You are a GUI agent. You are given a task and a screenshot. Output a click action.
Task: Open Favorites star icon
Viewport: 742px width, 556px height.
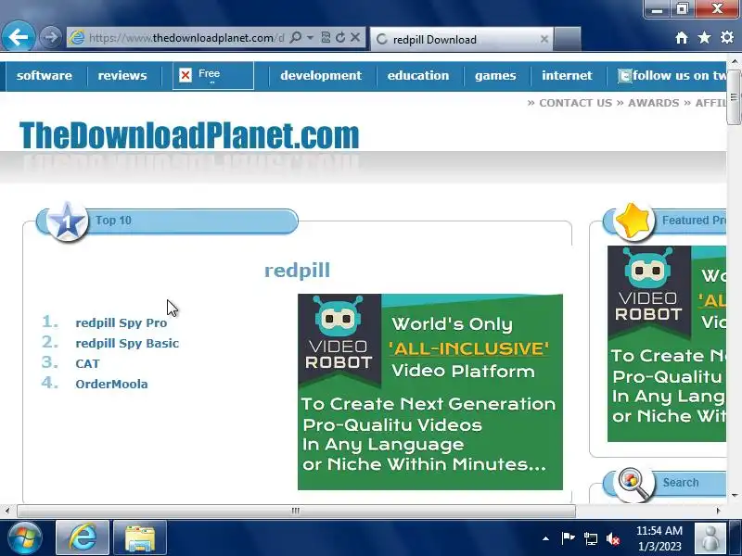pos(704,37)
